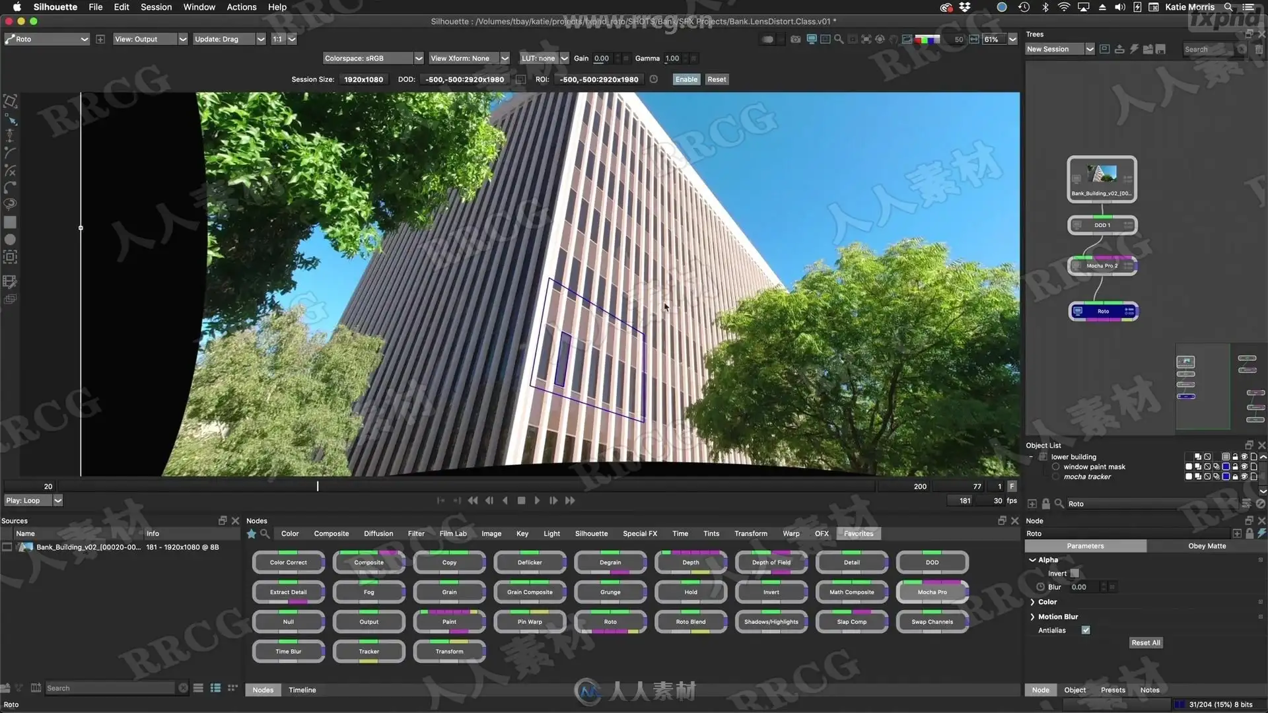Click the ROI Enable button
The width and height of the screenshot is (1268, 713).
[686, 79]
